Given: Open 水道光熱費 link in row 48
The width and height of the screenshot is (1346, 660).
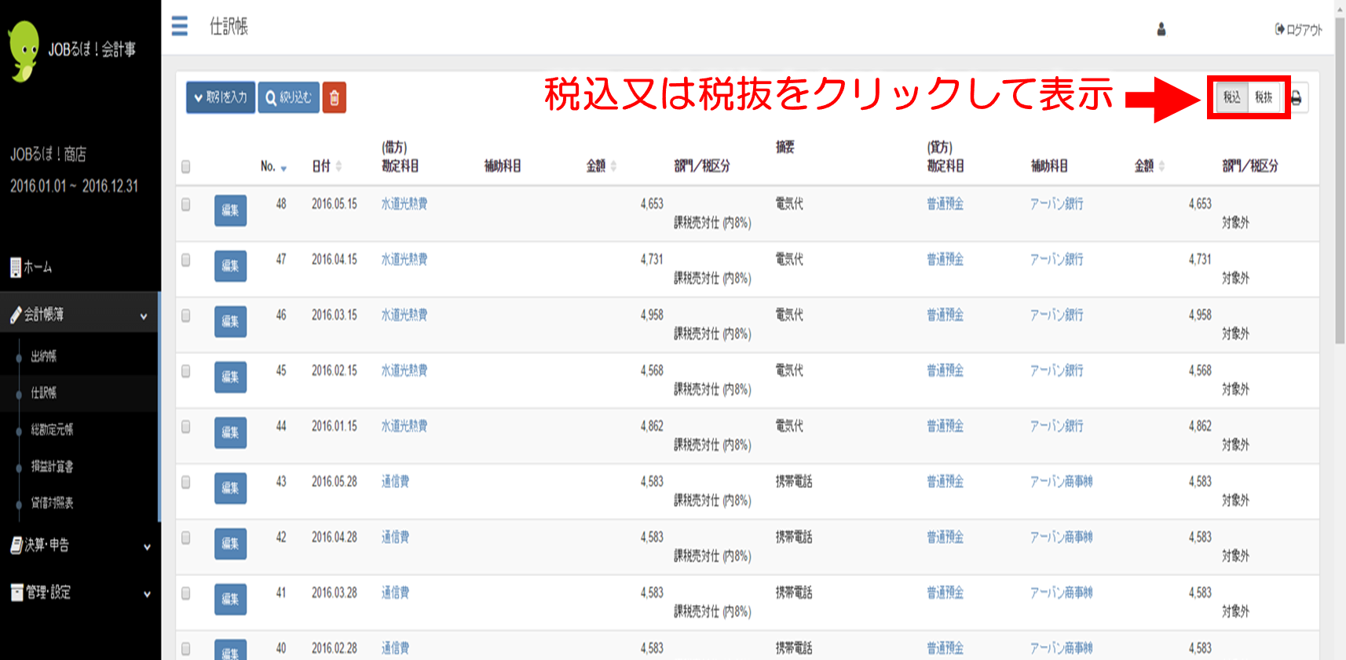Looking at the screenshot, I should 404,204.
